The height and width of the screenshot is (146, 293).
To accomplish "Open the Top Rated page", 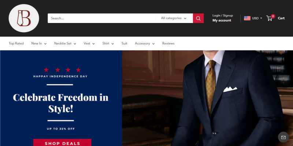I will coord(16,43).
